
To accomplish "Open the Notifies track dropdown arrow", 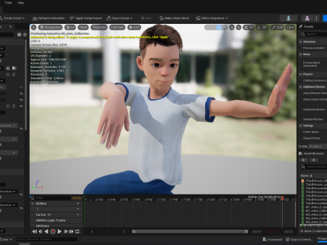I will click(x=78, y=203).
